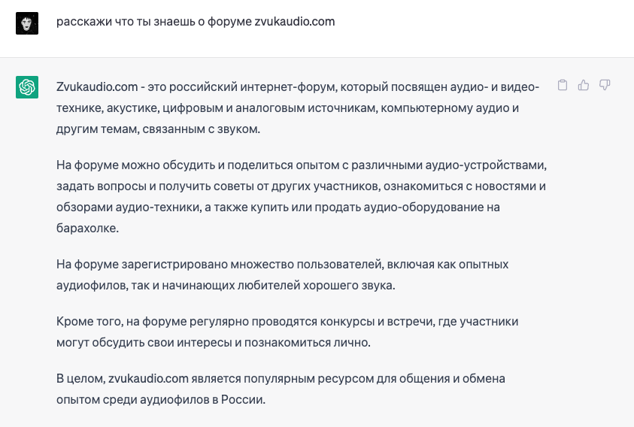Click the copy to clipboard icon
634x427 pixels.
coord(562,86)
